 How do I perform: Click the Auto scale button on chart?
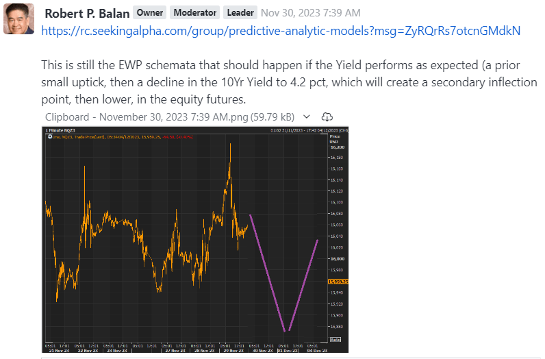335,340
